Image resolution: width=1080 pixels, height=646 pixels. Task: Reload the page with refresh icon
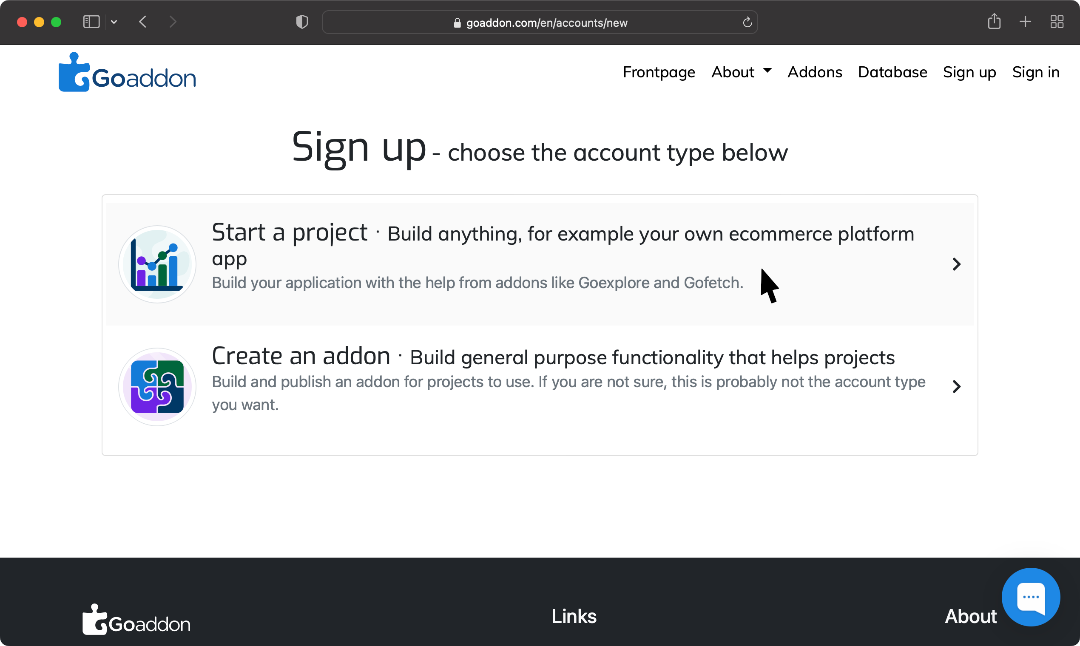(x=747, y=22)
